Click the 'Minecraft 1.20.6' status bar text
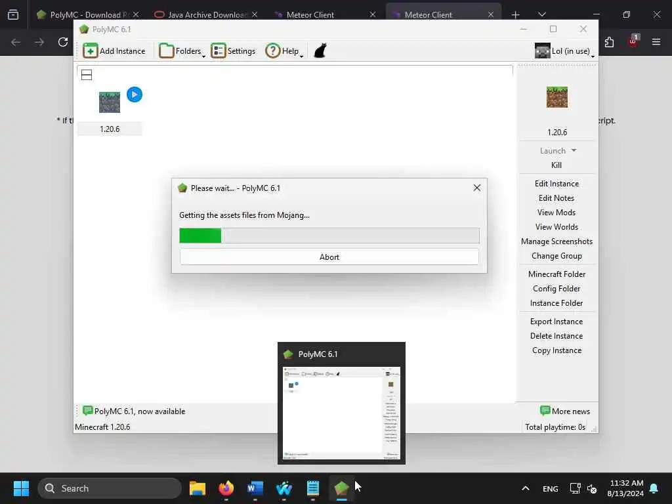The image size is (672, 504). (102, 427)
